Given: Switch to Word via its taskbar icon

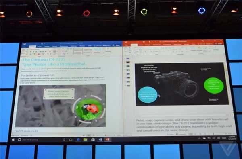Looking at the screenshot, I should 100,140.
